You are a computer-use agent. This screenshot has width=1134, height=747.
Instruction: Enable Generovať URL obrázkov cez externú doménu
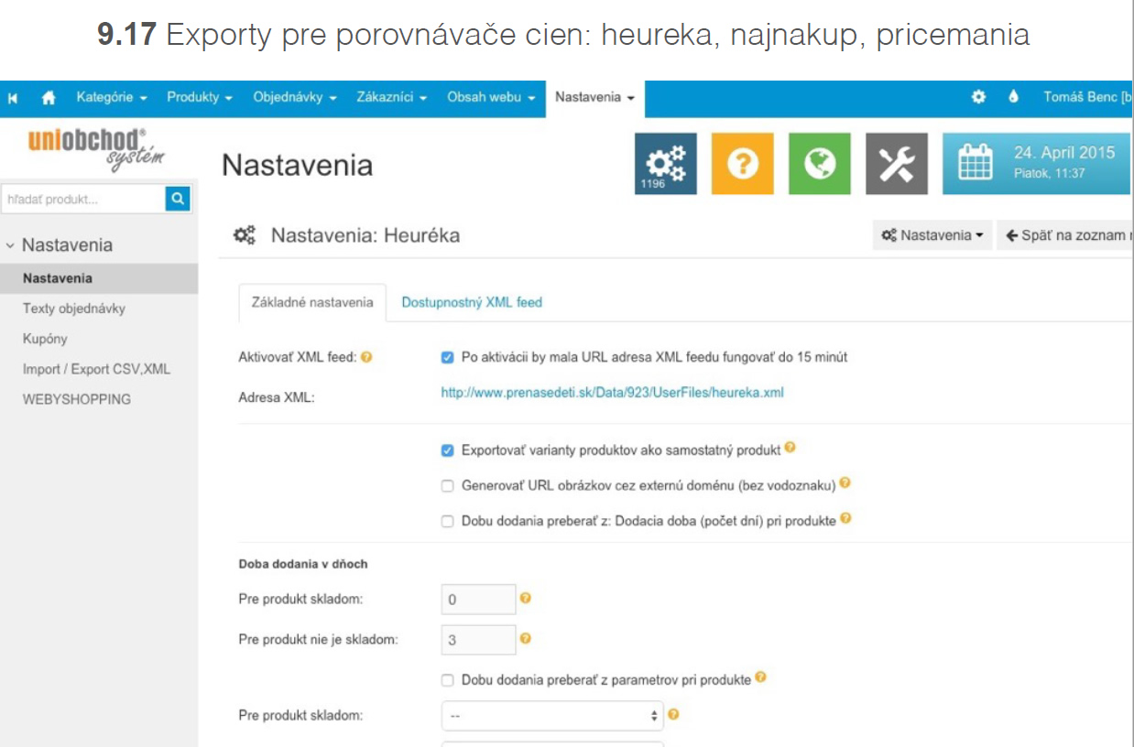click(x=448, y=485)
